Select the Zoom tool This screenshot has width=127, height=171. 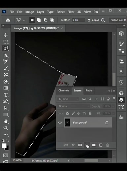point(6,128)
